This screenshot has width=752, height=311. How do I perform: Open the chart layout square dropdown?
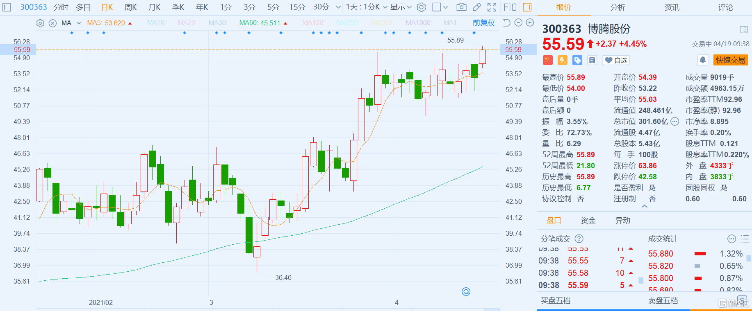440,7
